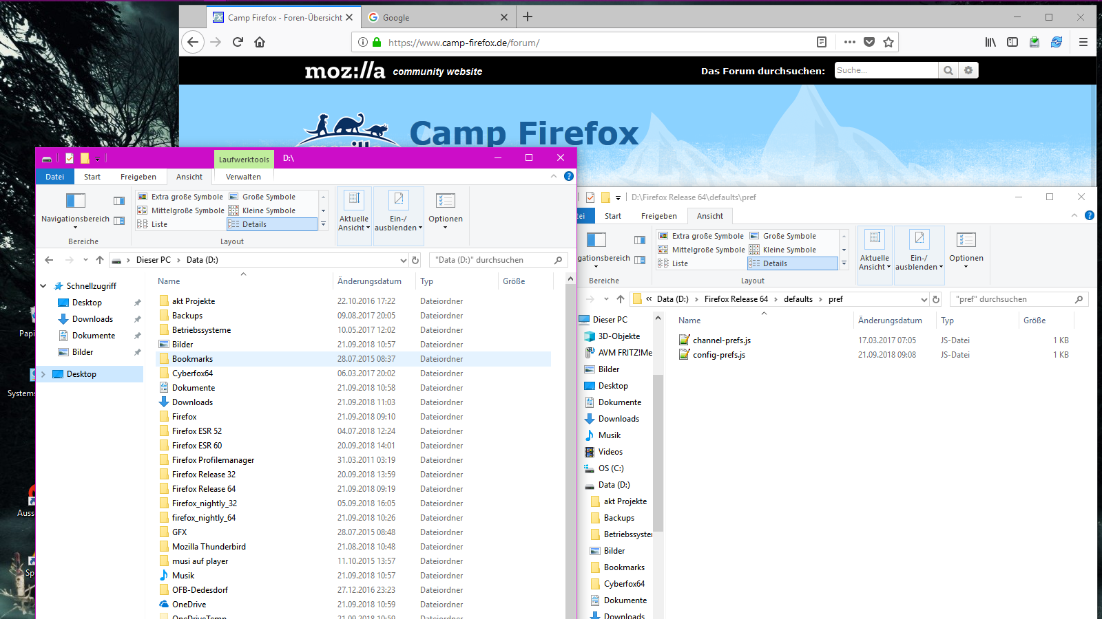Open Firefox Library
Image resolution: width=1102 pixels, height=619 pixels.
coord(990,42)
